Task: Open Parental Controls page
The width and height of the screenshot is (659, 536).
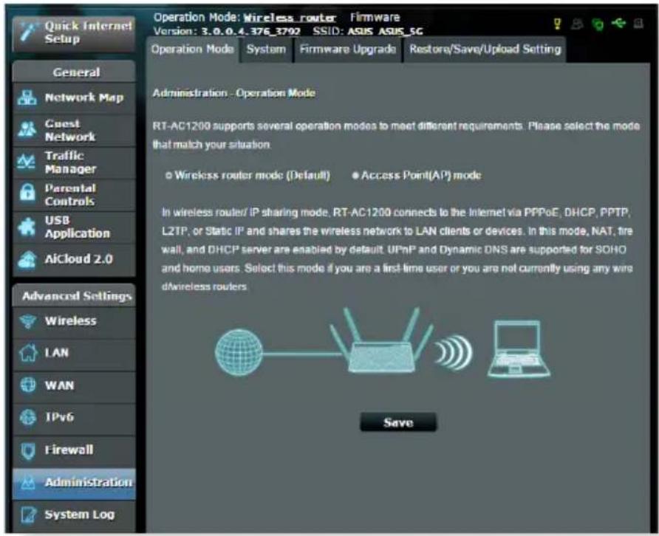Action: tap(74, 194)
